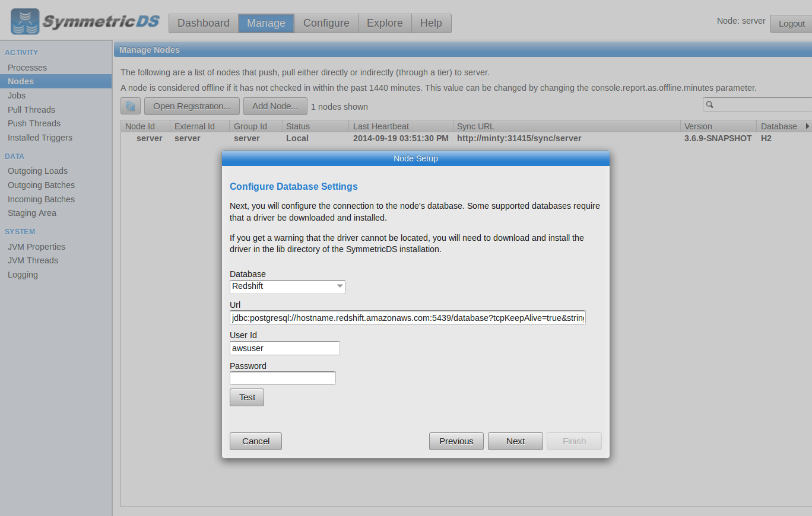Viewport: 812px width, 516px height.
Task: Sort by the Last Heartbeat column header
Action: [x=401, y=126]
